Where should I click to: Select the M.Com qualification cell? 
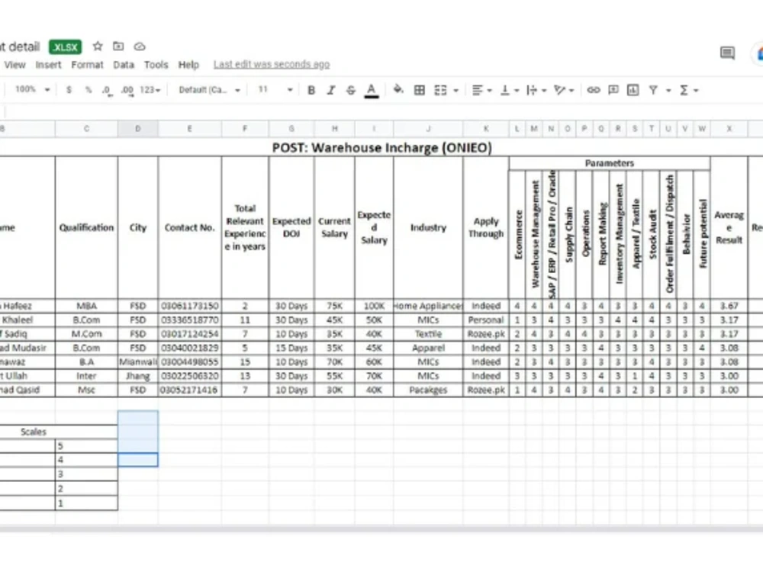tap(87, 334)
